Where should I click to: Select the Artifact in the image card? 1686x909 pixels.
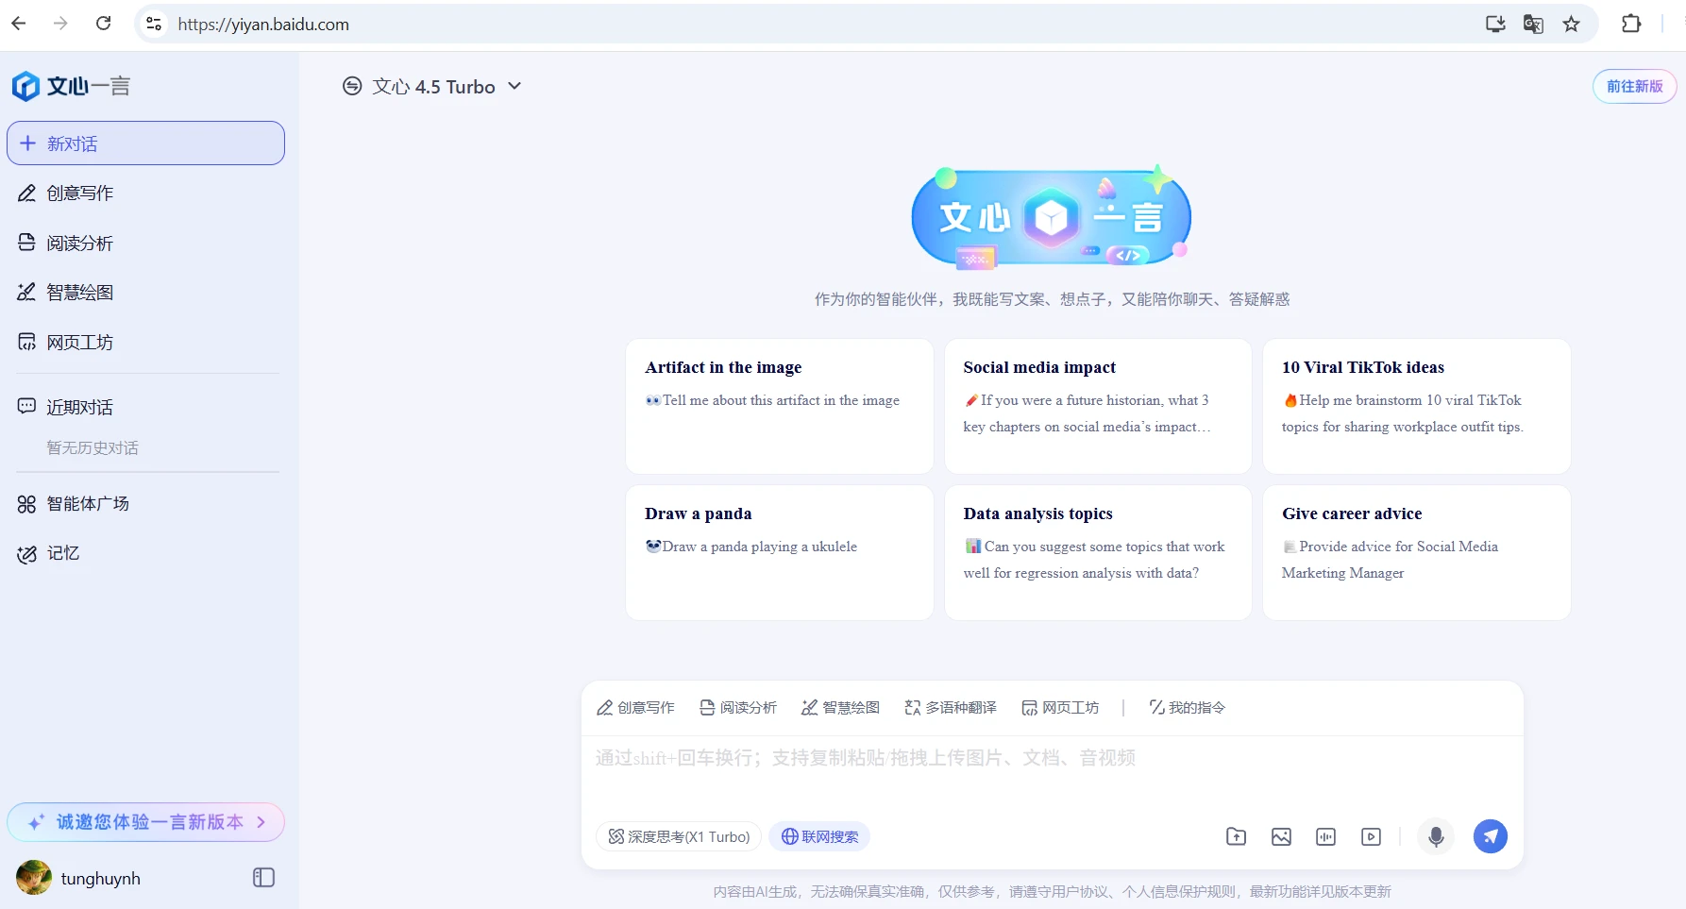click(x=780, y=406)
